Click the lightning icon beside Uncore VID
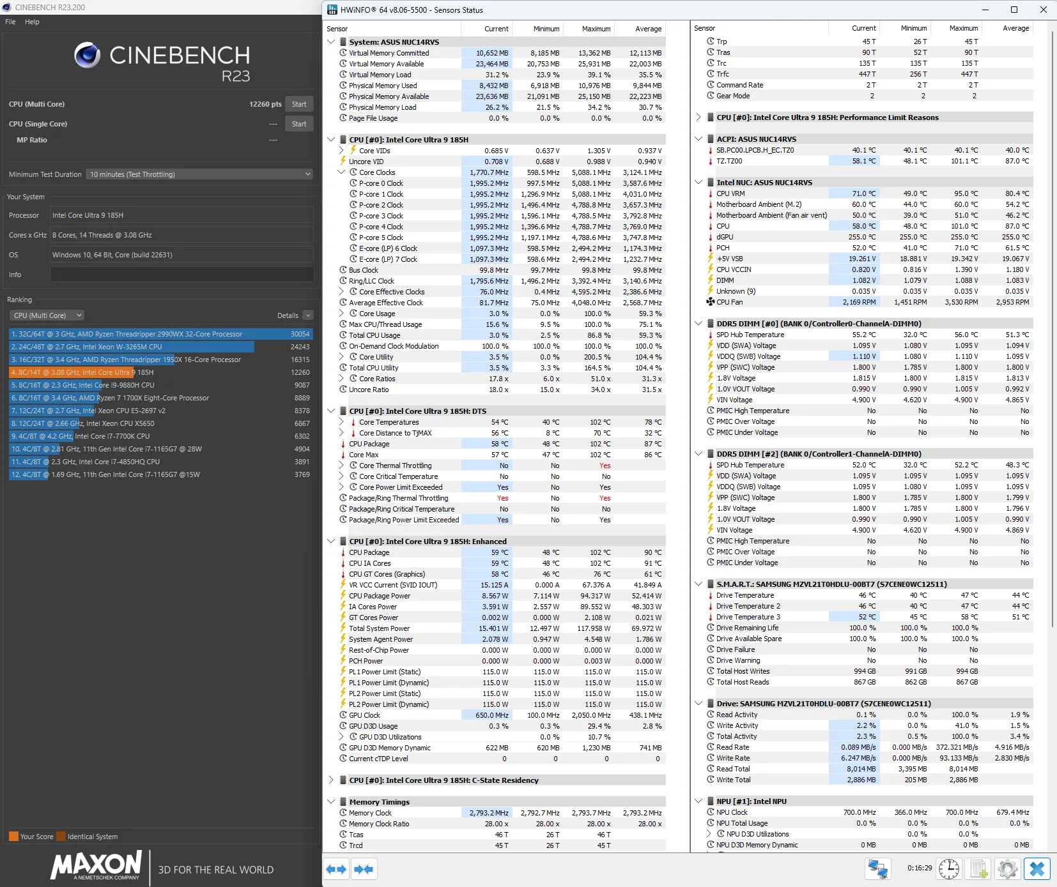This screenshot has height=887, width=1057. [343, 162]
